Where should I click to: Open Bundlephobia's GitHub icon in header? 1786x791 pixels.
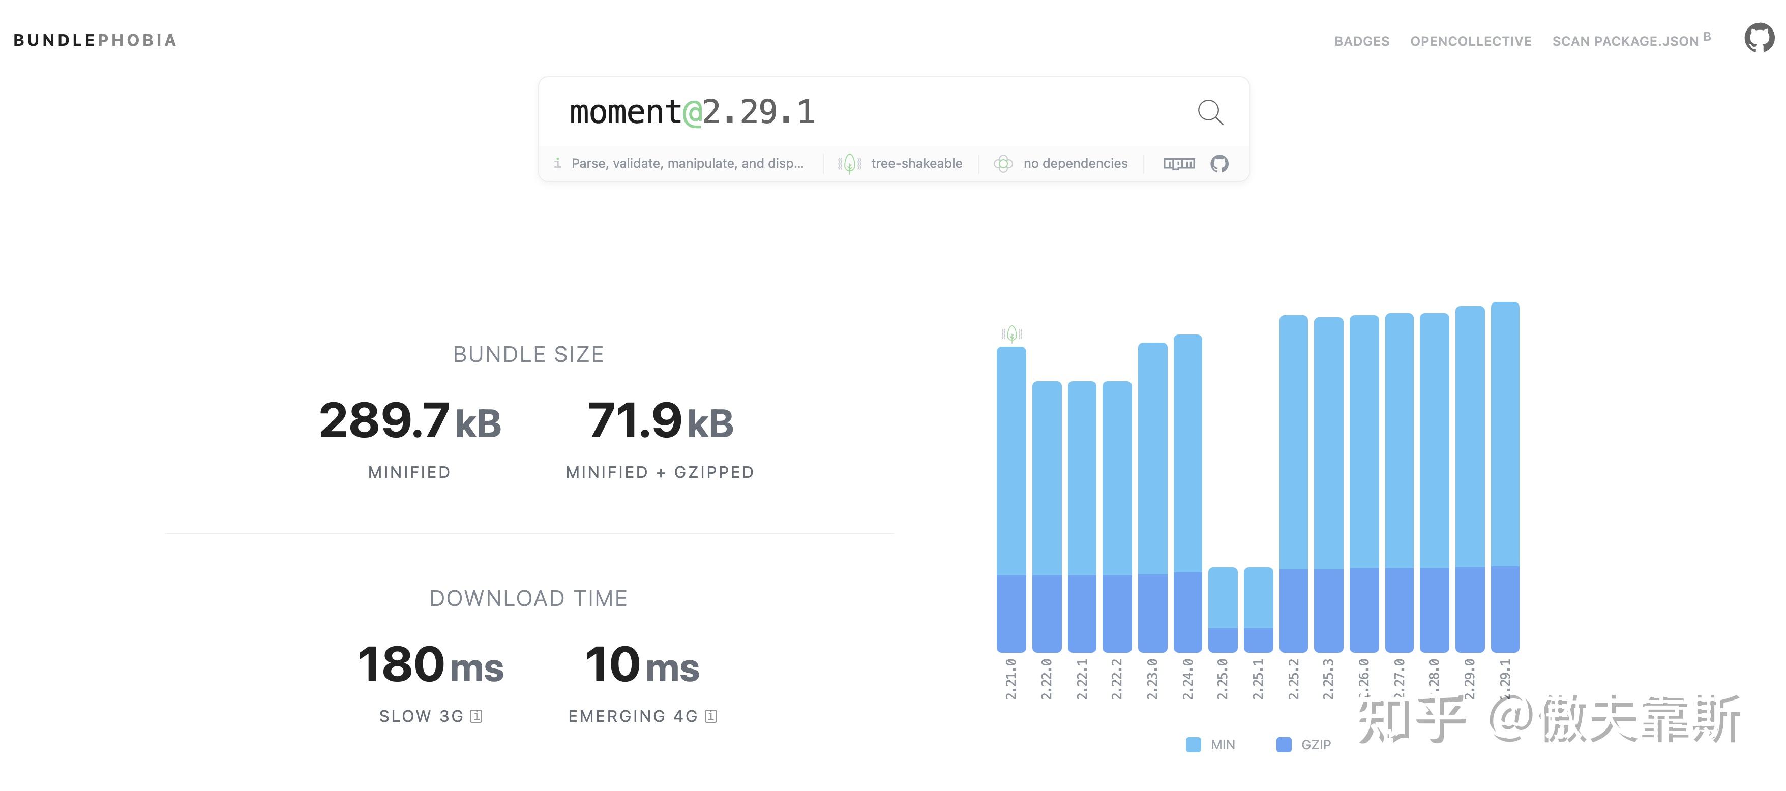pyautogui.click(x=1758, y=38)
